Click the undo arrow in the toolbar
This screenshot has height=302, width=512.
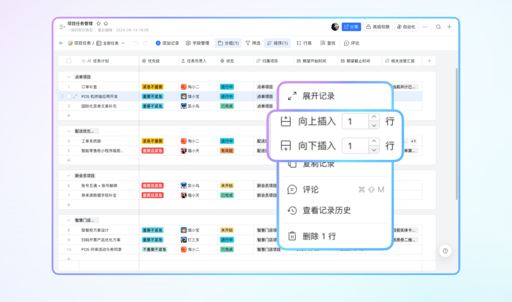136,43
